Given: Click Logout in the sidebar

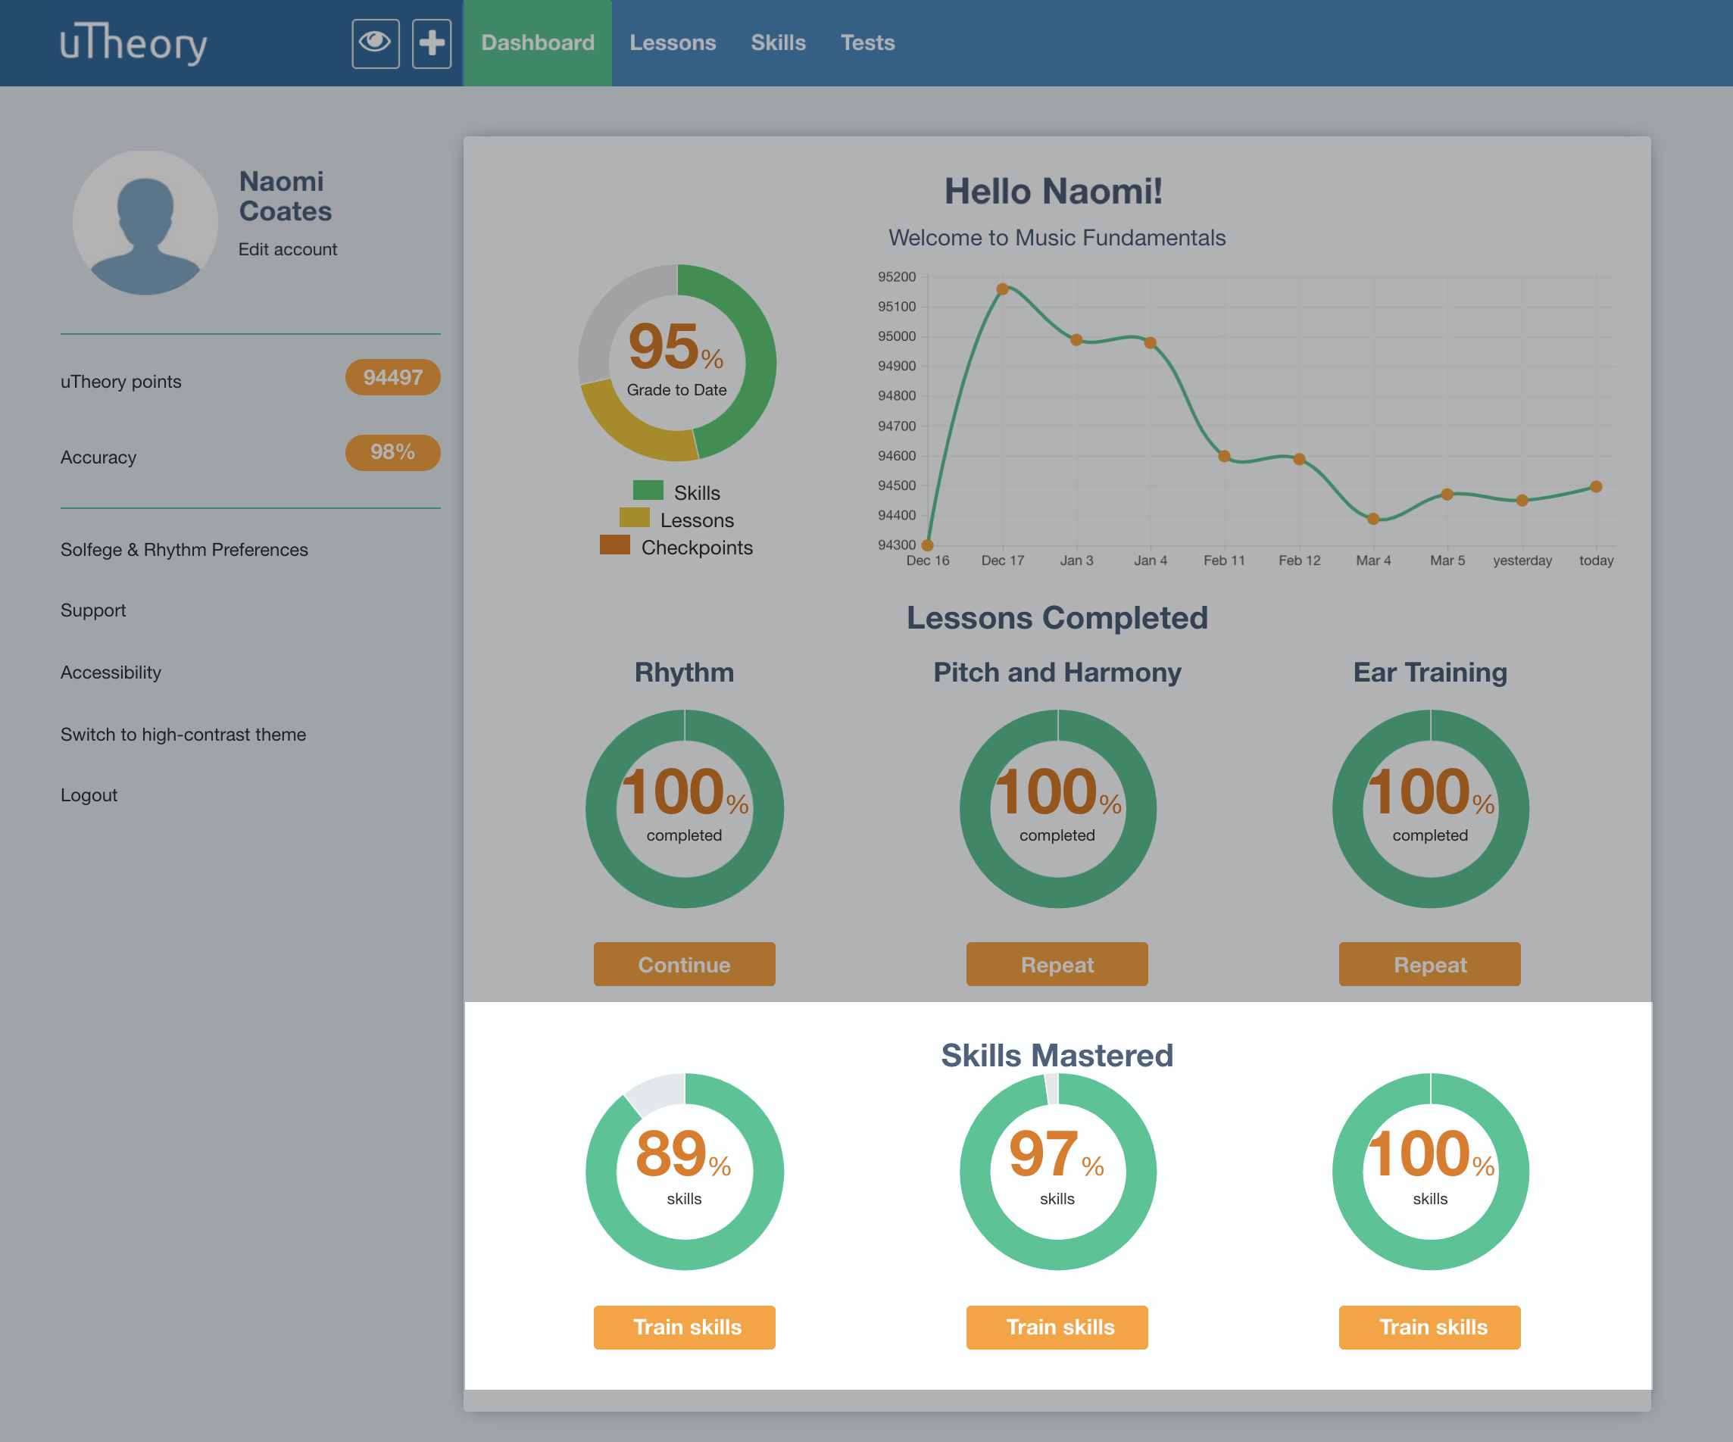Looking at the screenshot, I should [89, 795].
